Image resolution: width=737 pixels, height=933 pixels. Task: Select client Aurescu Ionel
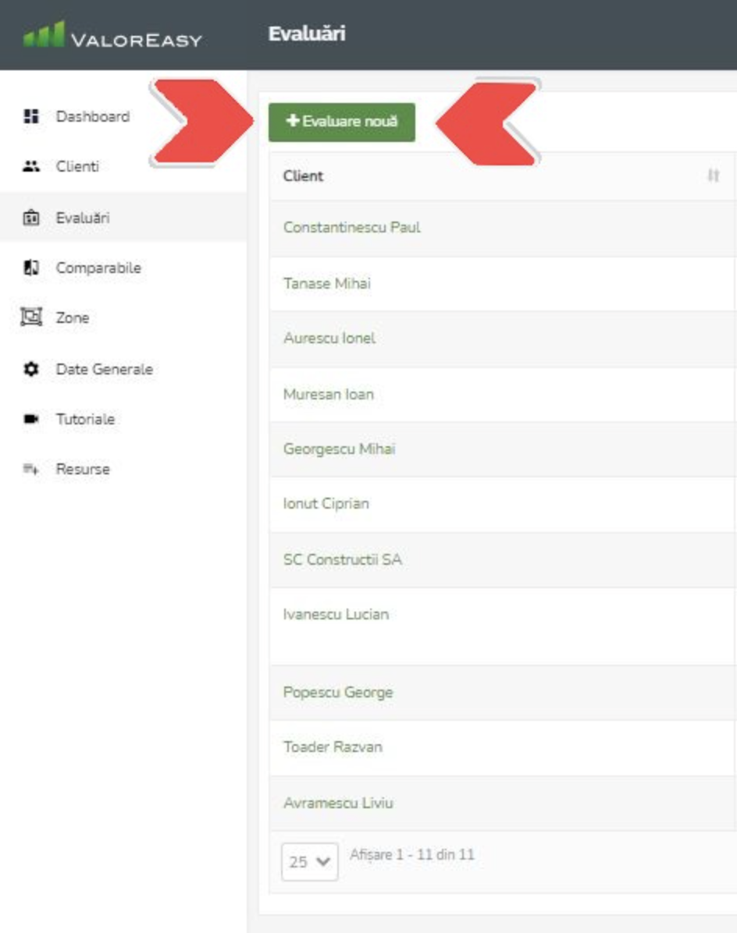[329, 339]
